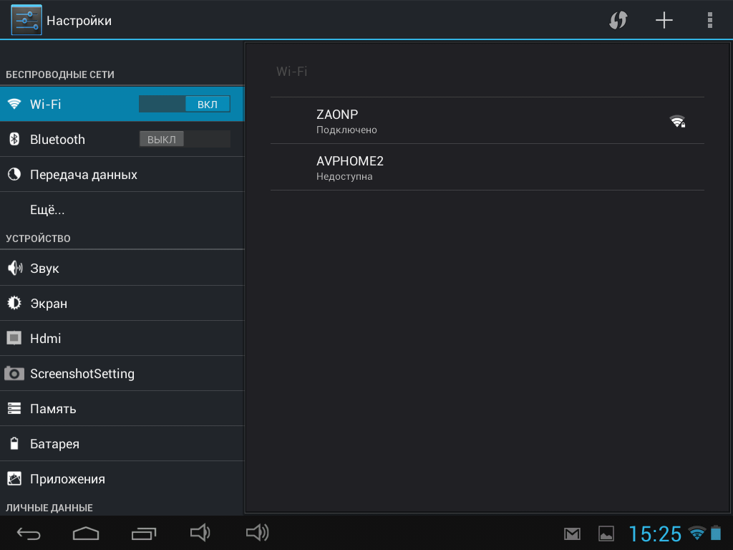Select the connected ZAONP network
This screenshot has height=550, width=733.
click(487, 120)
